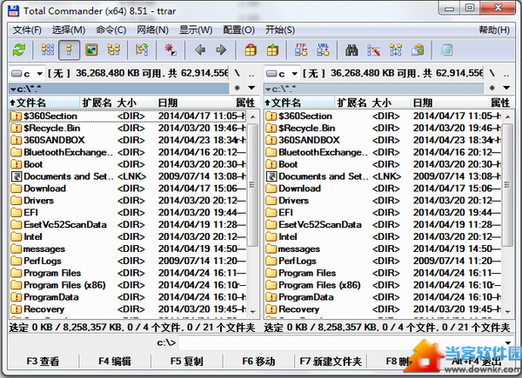Expand command line history dropdown
The width and height of the screenshot is (522, 378).
coord(508,342)
